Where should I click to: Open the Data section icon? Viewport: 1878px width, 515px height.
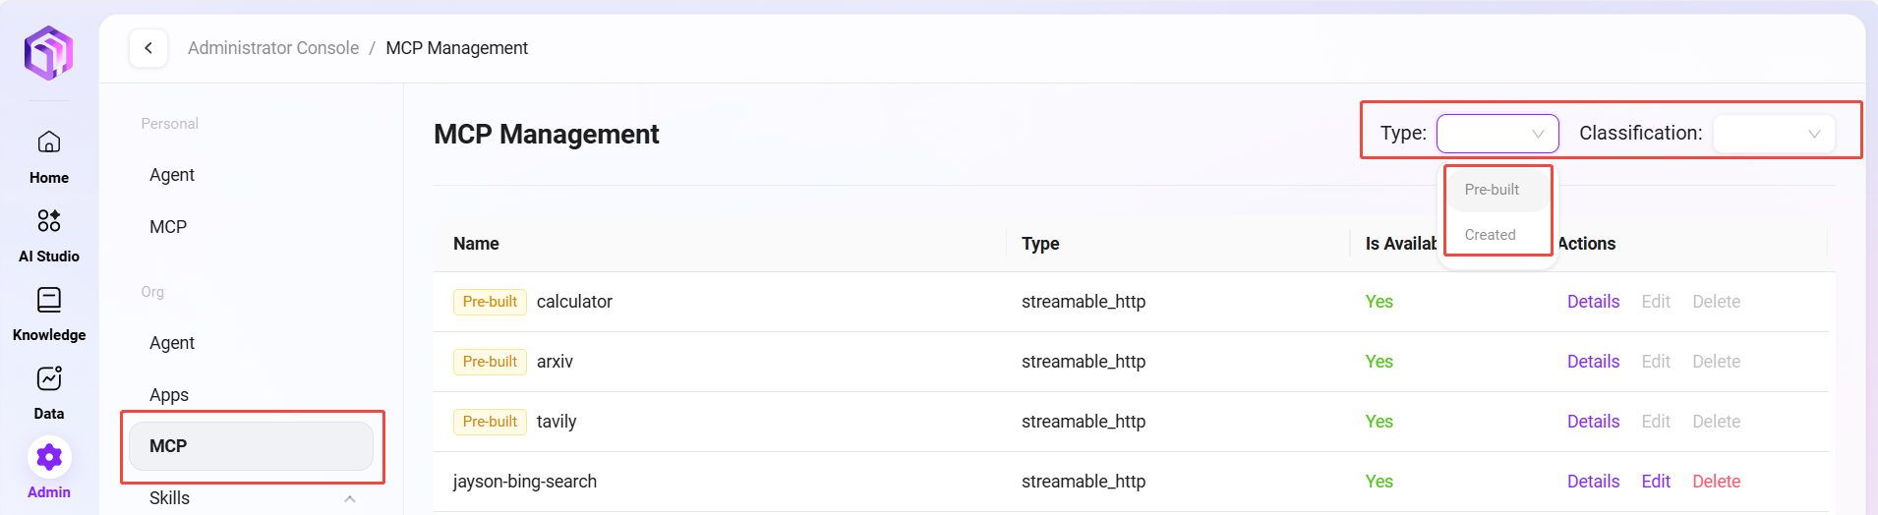49,379
